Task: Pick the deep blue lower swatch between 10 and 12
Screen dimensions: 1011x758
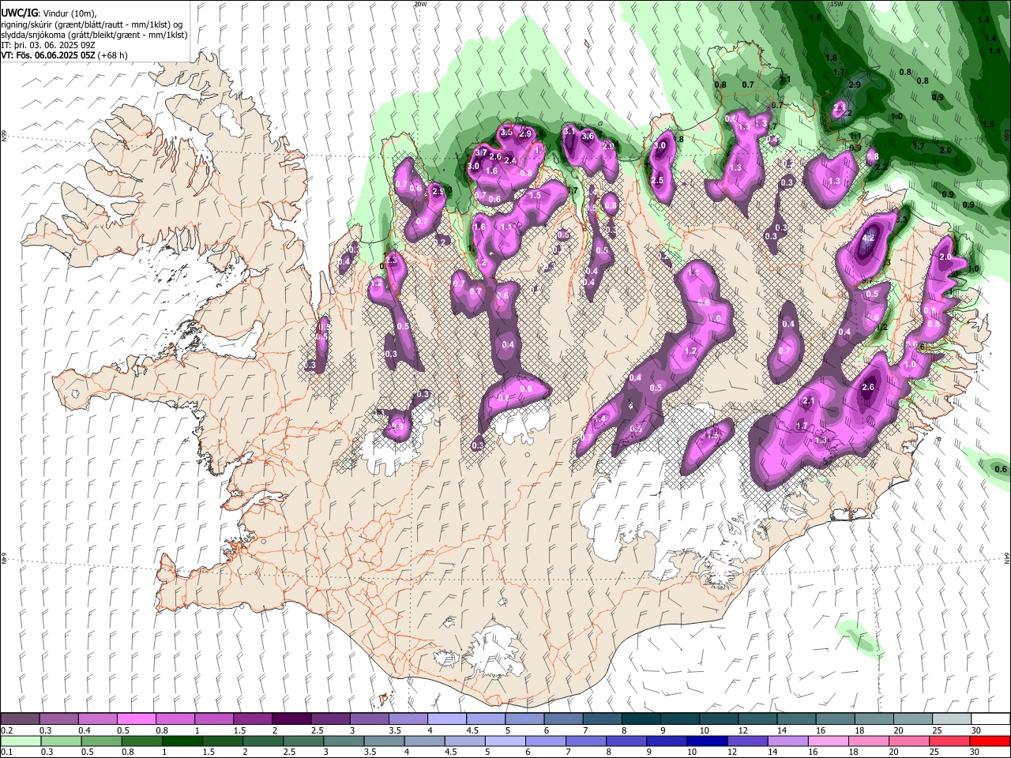Action: [706, 741]
